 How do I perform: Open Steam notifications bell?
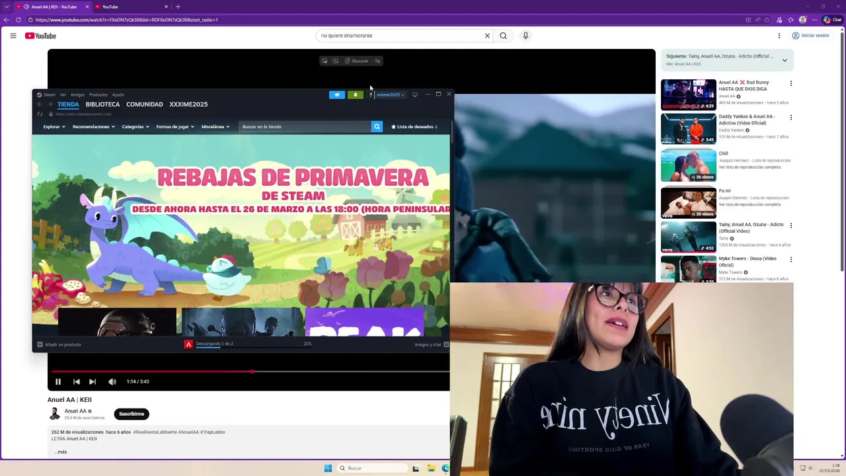(x=356, y=95)
